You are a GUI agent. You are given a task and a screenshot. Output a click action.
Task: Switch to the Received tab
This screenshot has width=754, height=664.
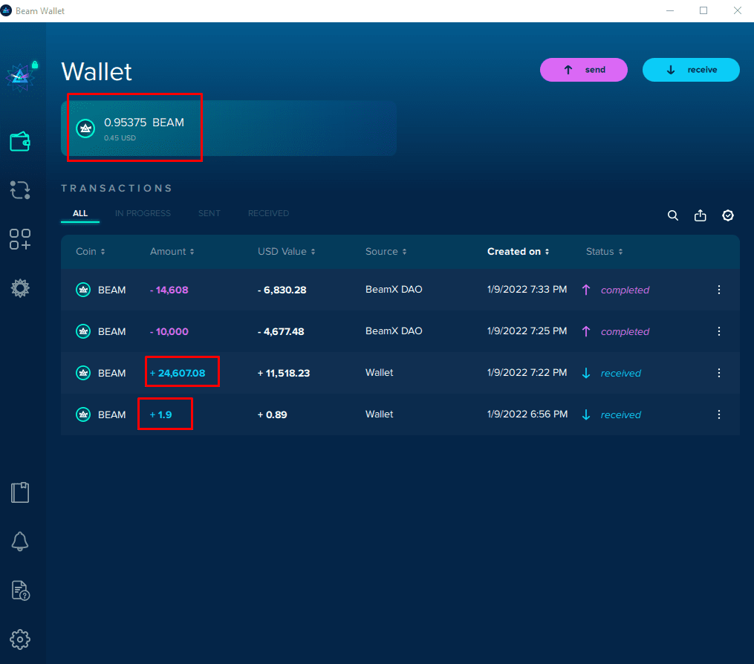(268, 213)
